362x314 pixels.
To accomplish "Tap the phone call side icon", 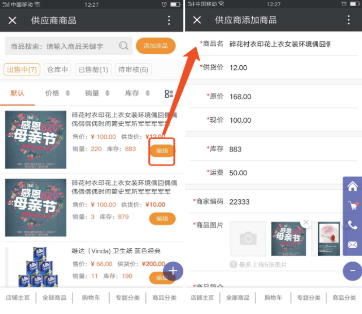I will (x=352, y=225).
